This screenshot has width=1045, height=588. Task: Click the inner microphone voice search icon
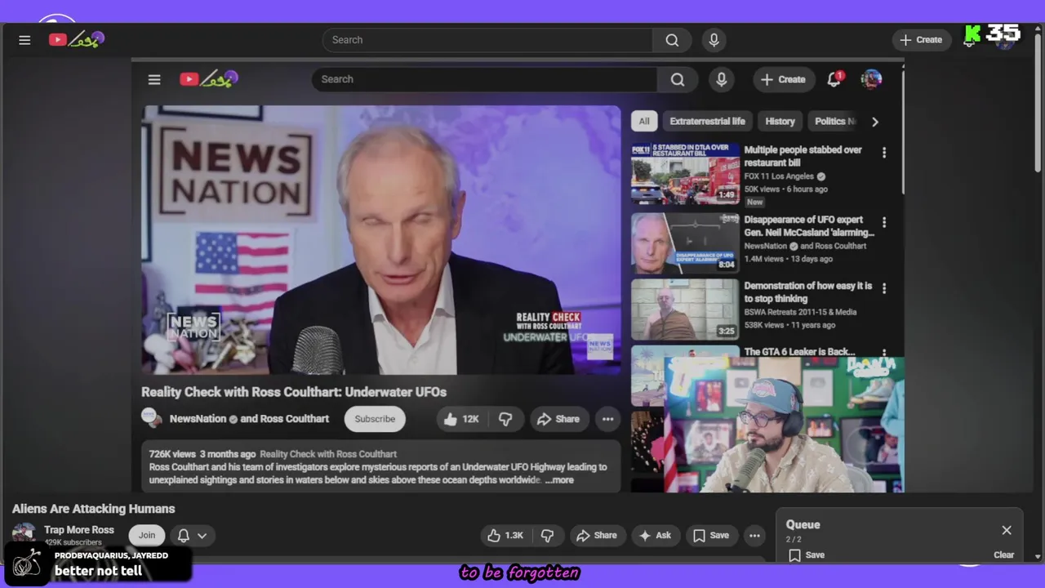click(721, 79)
